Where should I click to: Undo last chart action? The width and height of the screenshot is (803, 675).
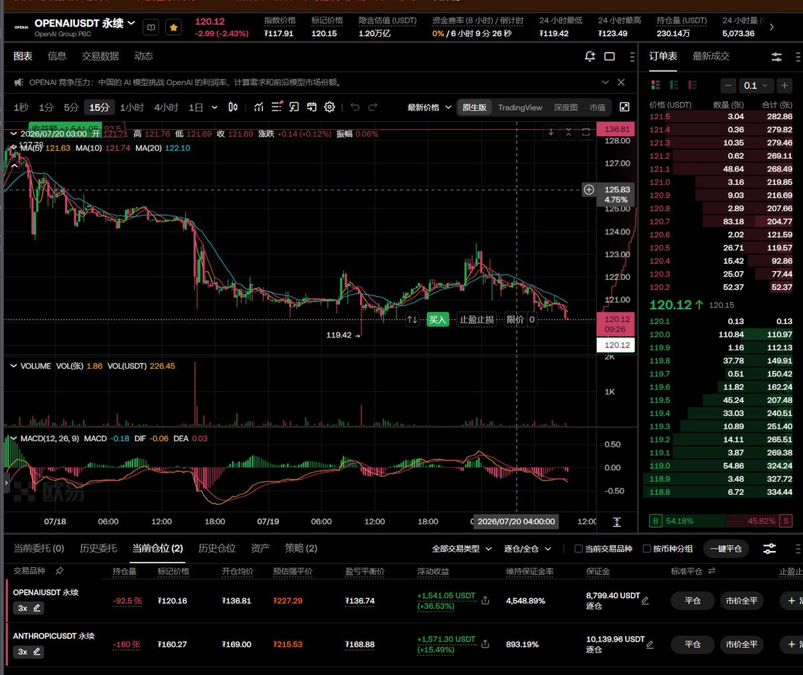coord(355,107)
